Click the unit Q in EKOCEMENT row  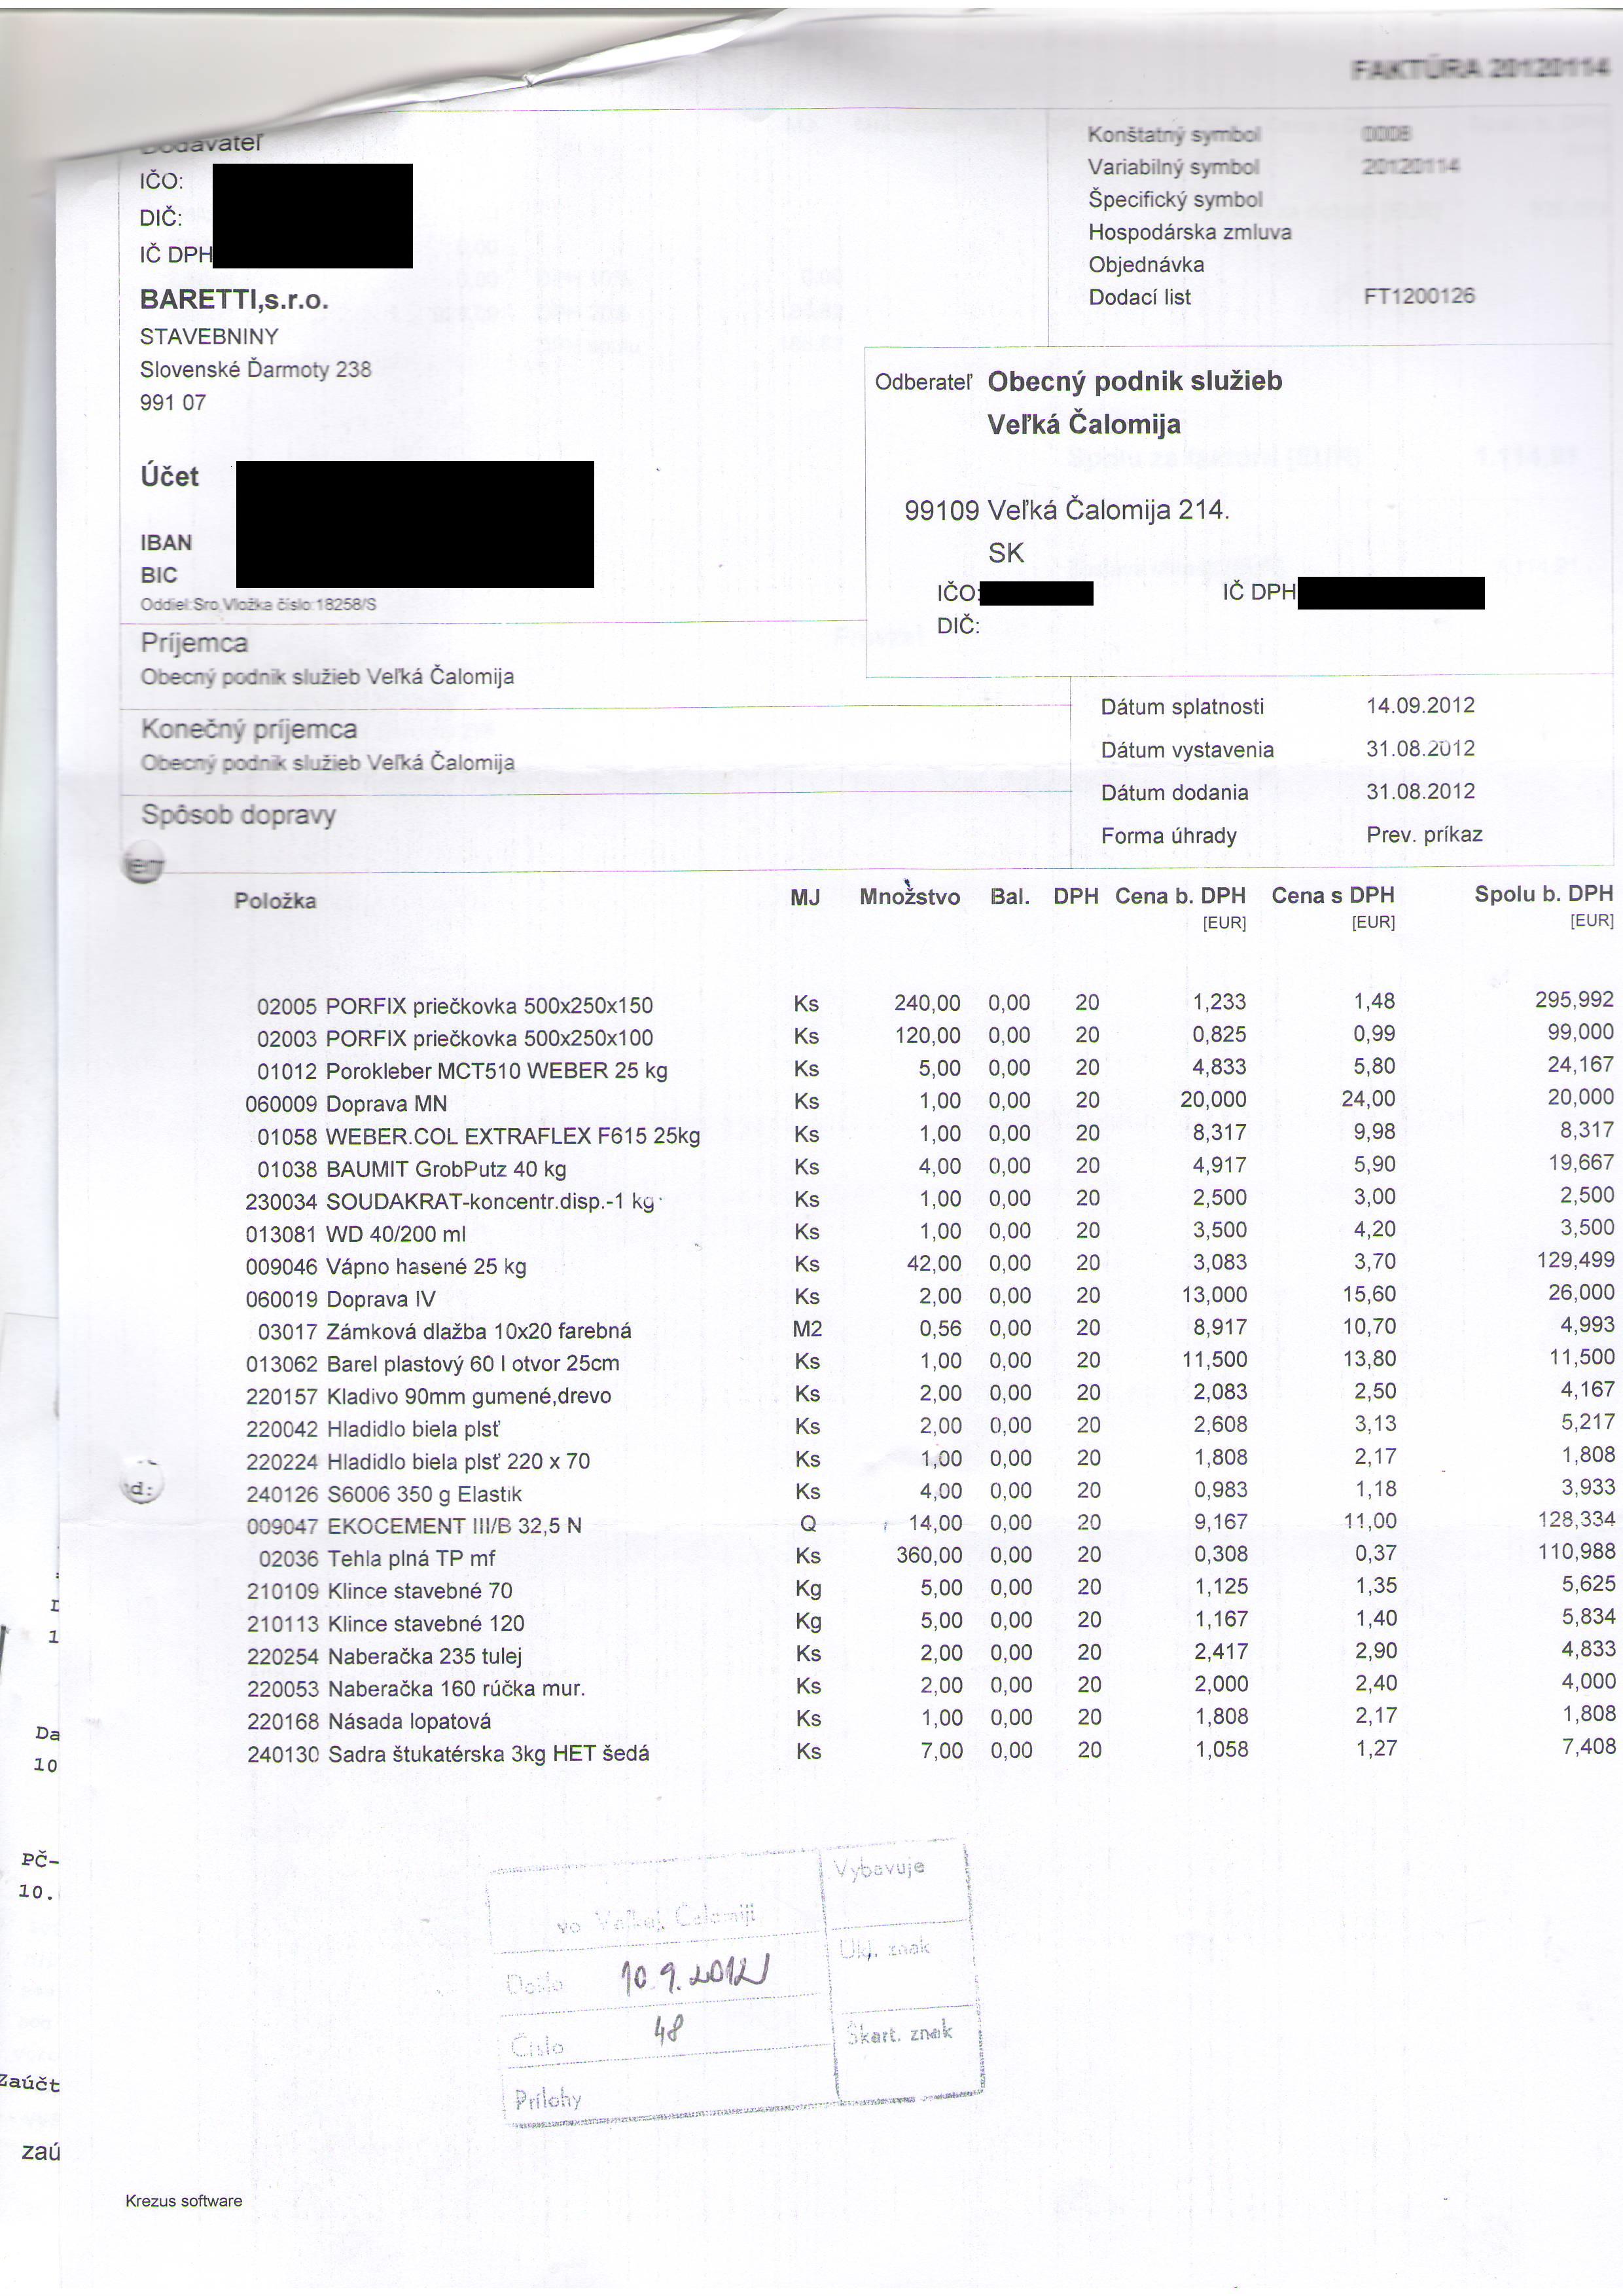tap(808, 1523)
